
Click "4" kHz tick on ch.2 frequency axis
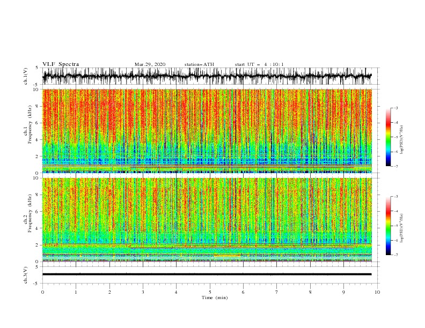(37, 228)
